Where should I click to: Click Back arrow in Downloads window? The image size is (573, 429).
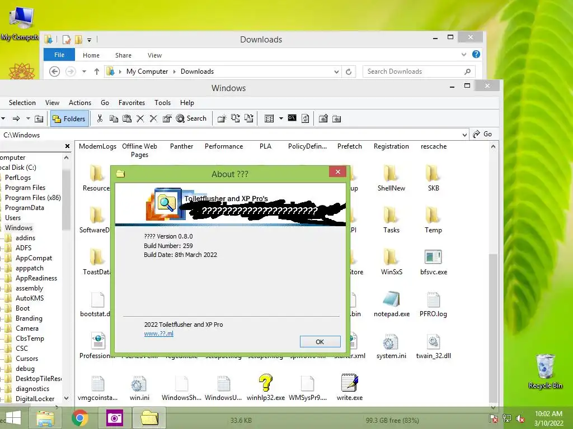click(x=54, y=71)
